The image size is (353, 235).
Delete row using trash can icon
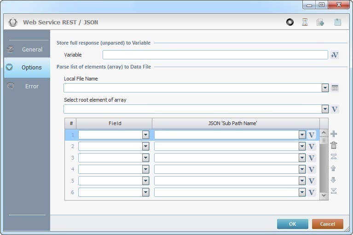tap(334, 145)
